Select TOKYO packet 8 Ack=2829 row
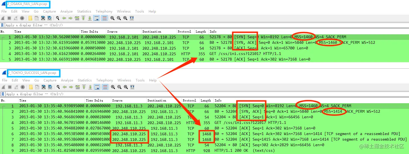Screen dimensions: 409x154 [204, 145]
